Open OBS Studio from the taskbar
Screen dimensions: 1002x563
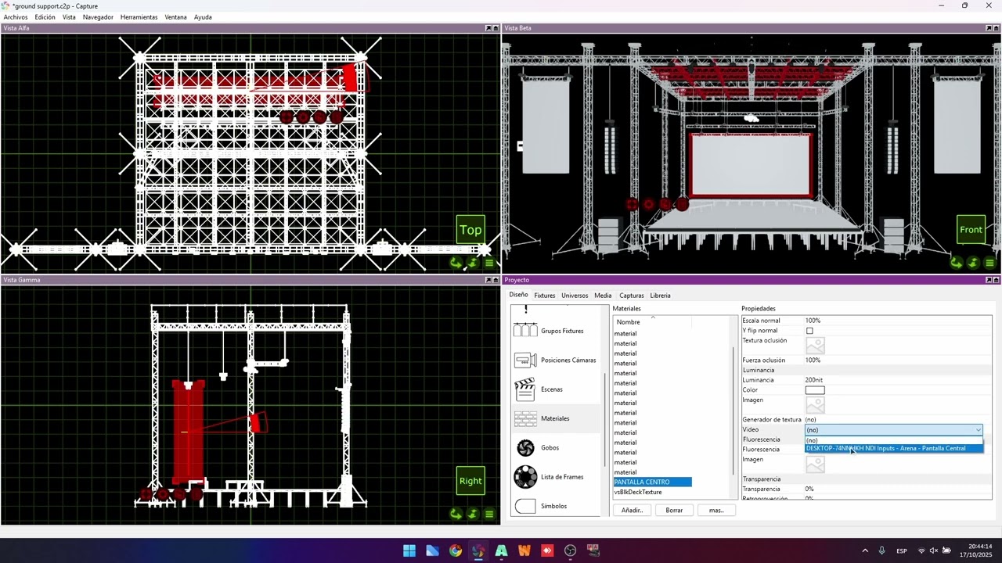[570, 550]
